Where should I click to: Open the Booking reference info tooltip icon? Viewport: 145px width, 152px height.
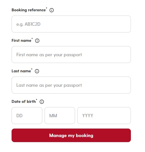click(52, 10)
